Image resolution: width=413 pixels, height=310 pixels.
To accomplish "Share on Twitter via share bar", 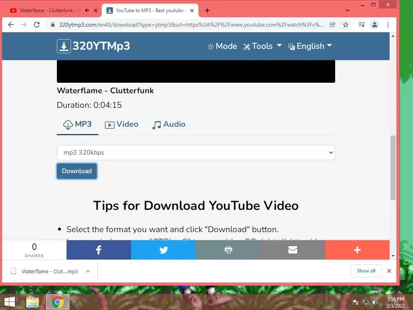I will pyautogui.click(x=163, y=250).
